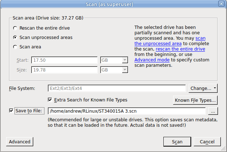Open the Change... file system dropdown button
This screenshot has height=152, width=227.
point(203,88)
